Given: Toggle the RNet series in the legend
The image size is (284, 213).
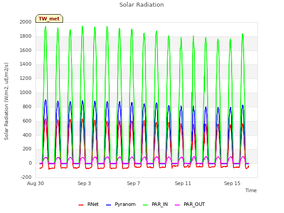Looking at the screenshot, I should [x=89, y=205].
